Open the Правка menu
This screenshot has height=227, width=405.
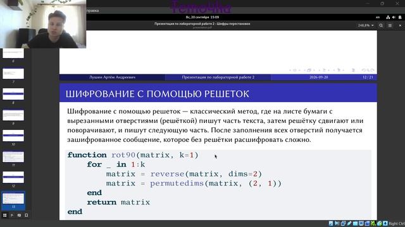[x=92, y=11]
